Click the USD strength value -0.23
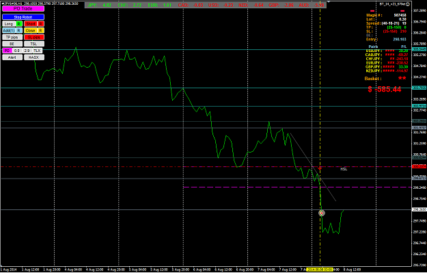This screenshot has height=273, width=427. point(228,5)
